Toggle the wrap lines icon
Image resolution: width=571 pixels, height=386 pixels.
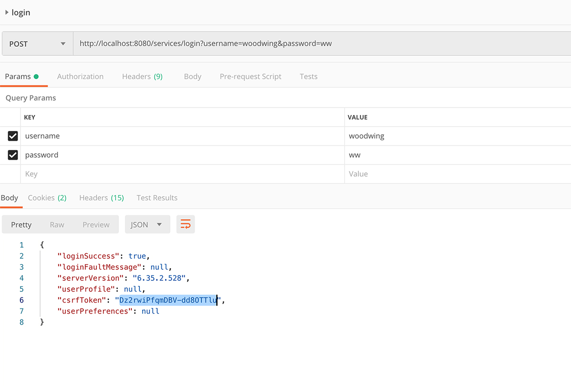click(186, 225)
